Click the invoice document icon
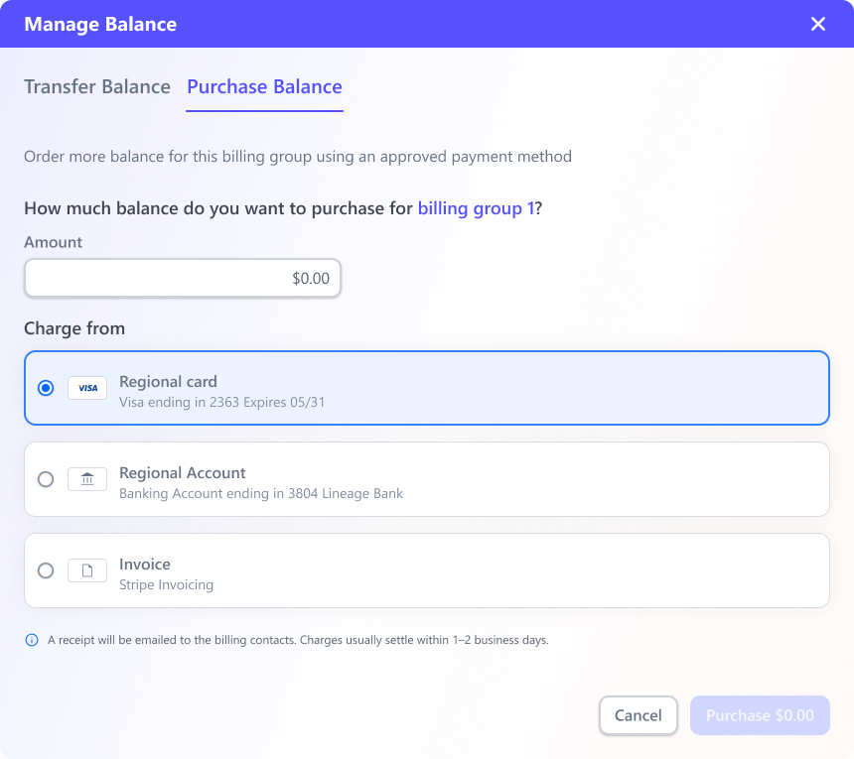The height and width of the screenshot is (759, 854). pos(87,570)
